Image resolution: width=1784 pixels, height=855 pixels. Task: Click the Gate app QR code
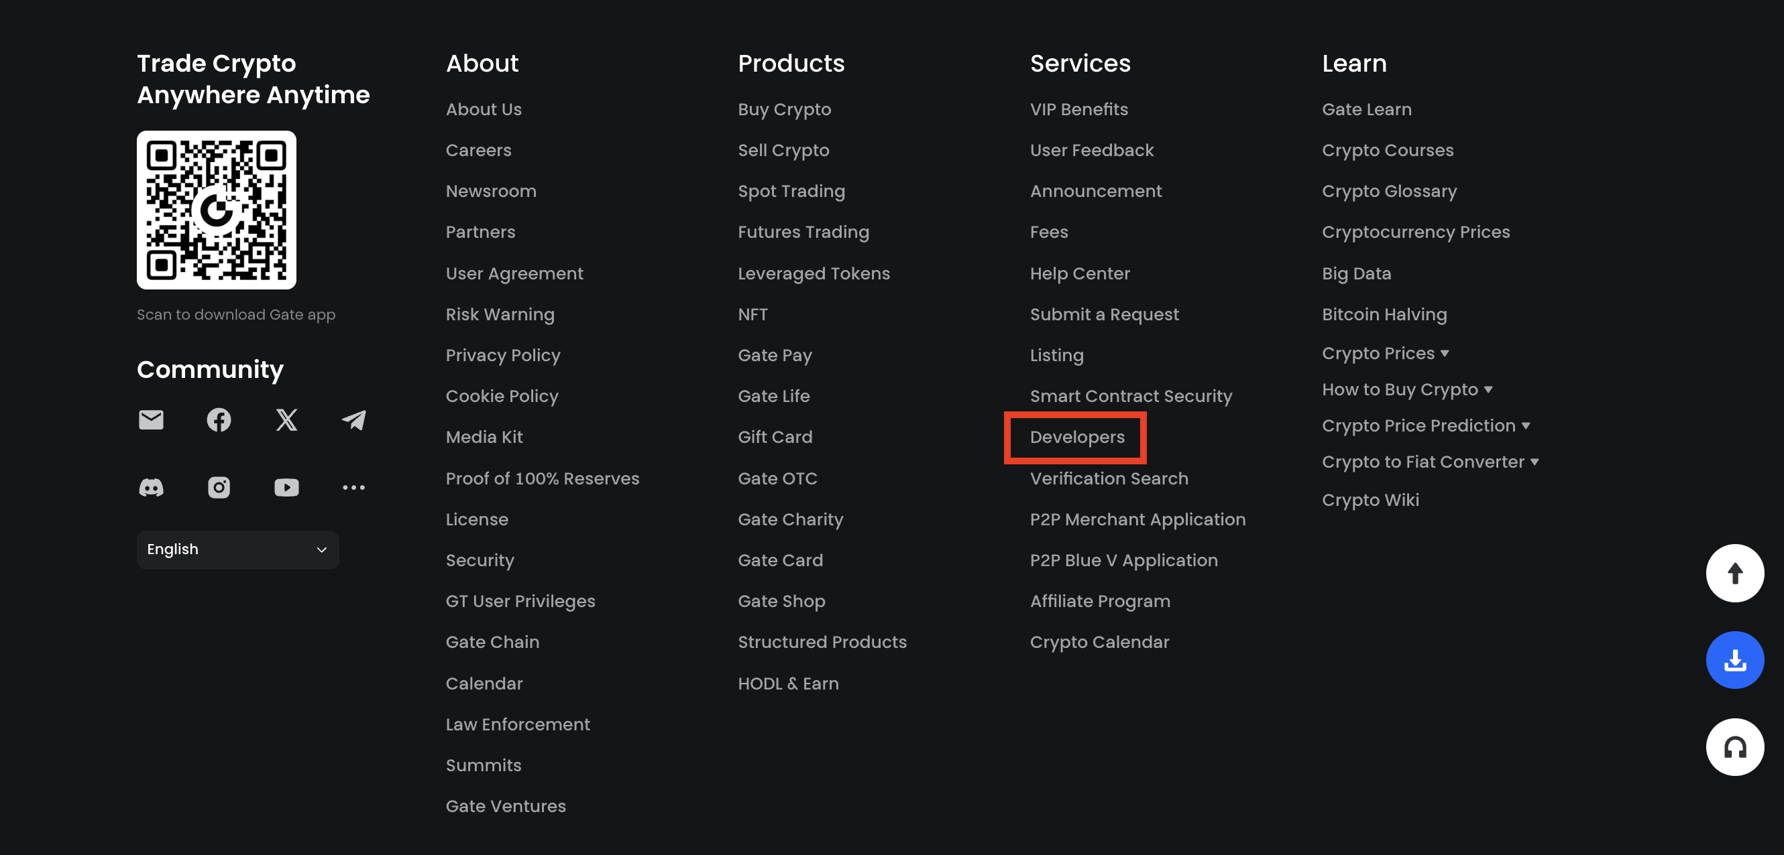click(x=217, y=210)
